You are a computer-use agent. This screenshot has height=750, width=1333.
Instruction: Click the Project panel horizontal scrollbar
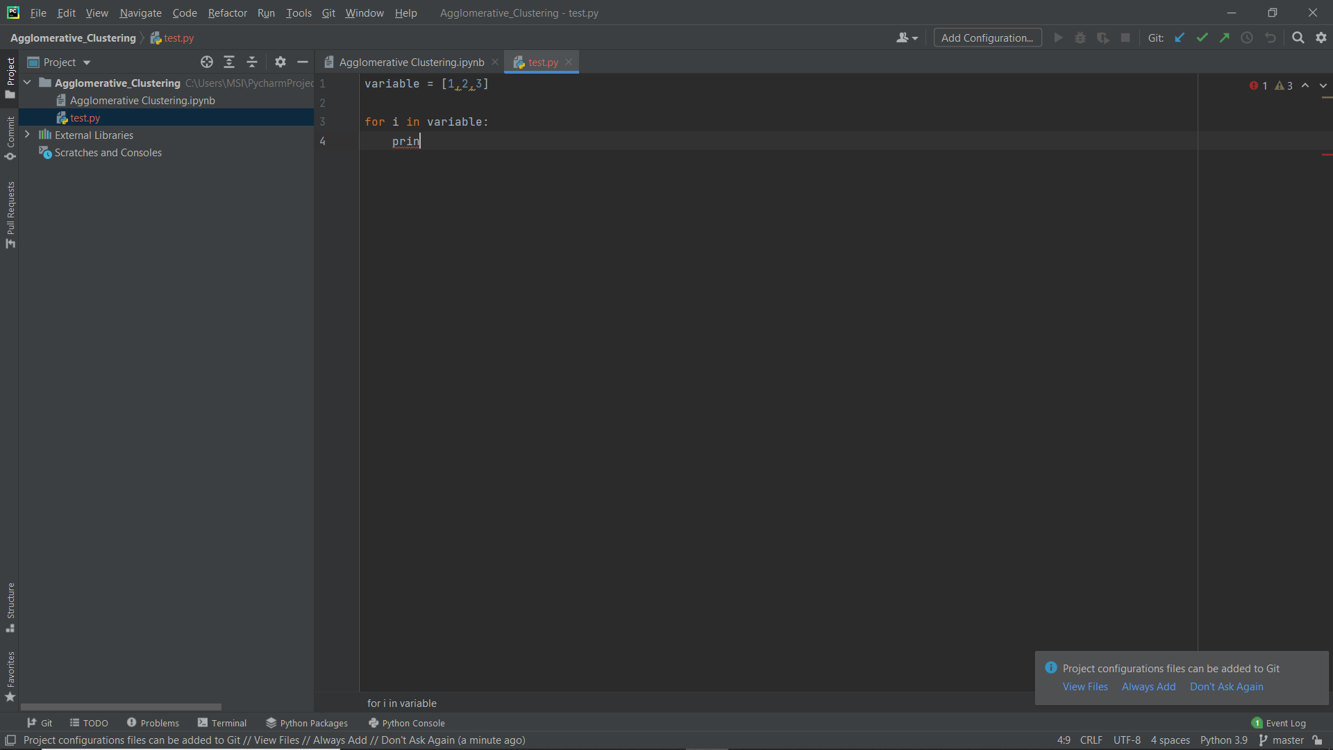pos(121,707)
